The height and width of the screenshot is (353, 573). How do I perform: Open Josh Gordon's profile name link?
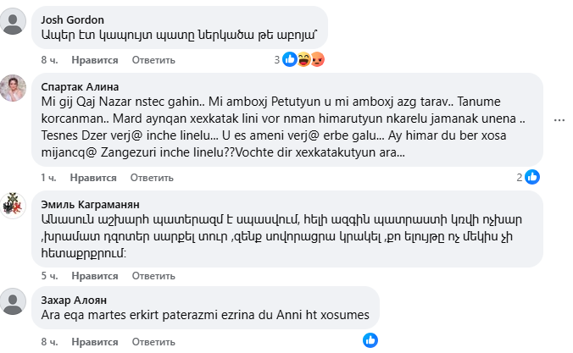(x=71, y=20)
